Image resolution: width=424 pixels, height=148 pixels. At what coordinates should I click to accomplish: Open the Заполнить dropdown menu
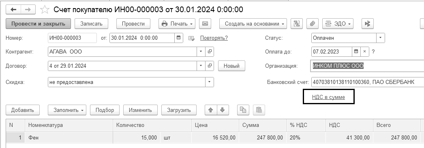pyautogui.click(x=67, y=110)
